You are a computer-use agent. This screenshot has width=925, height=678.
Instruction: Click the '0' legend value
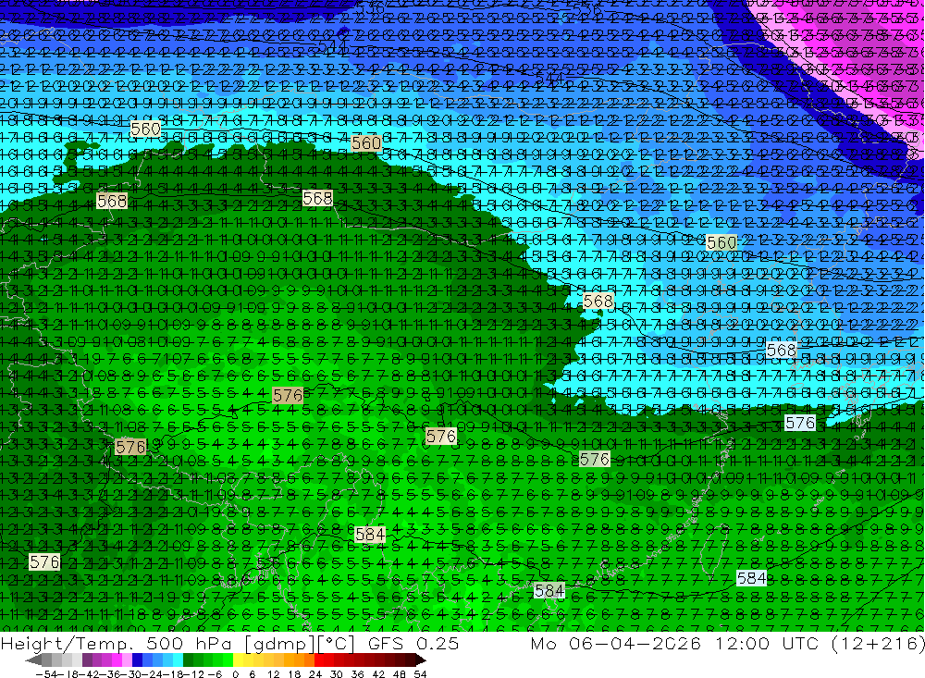(x=235, y=674)
